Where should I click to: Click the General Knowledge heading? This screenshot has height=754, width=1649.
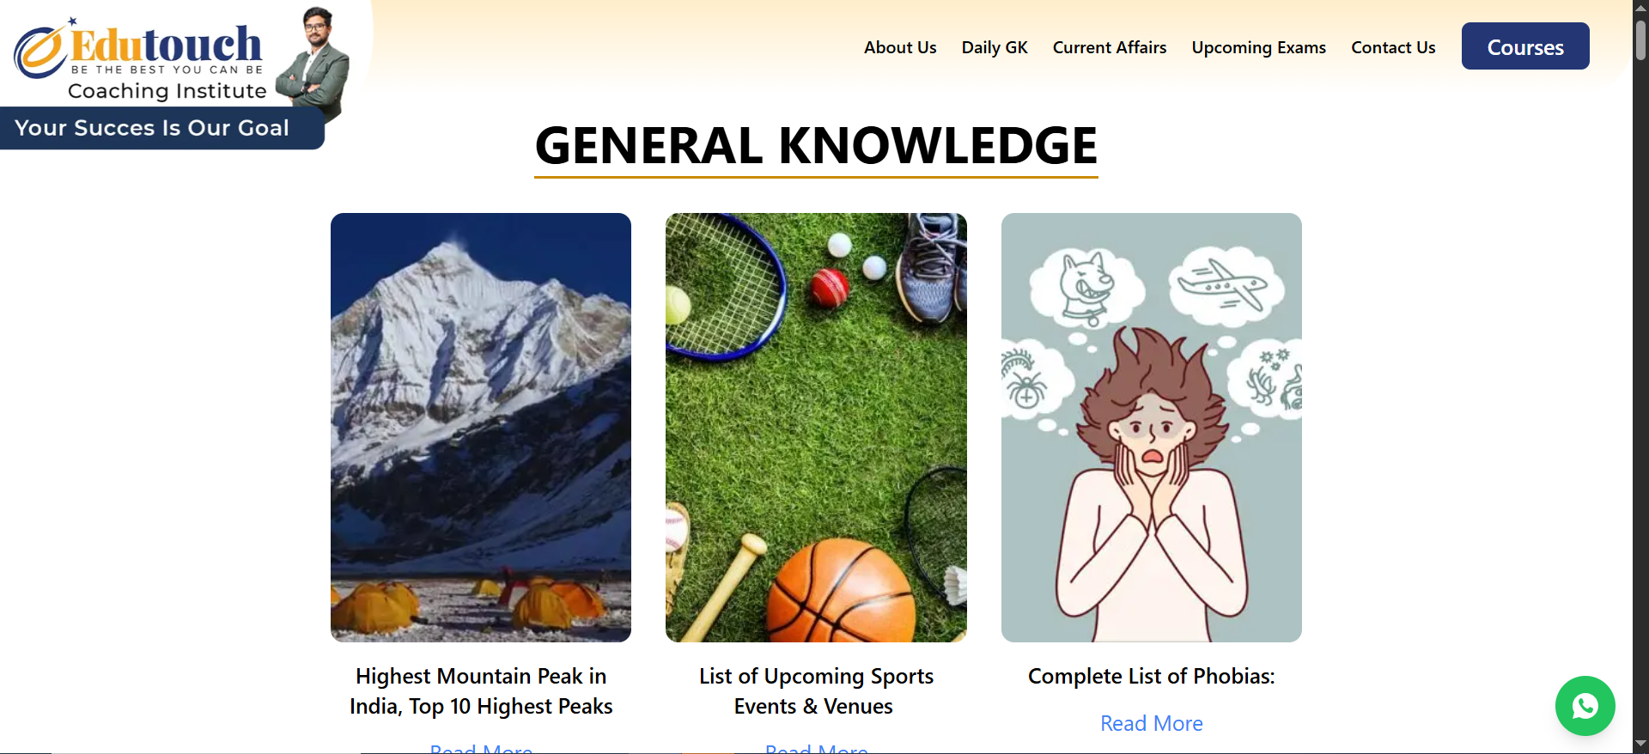click(816, 145)
